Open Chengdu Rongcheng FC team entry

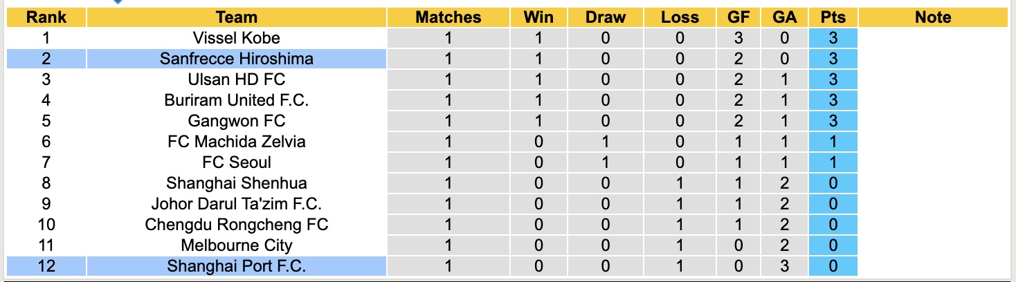pos(236,225)
